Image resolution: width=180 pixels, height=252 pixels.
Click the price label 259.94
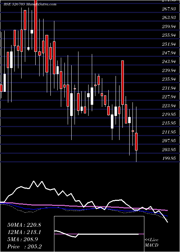point(169,27)
